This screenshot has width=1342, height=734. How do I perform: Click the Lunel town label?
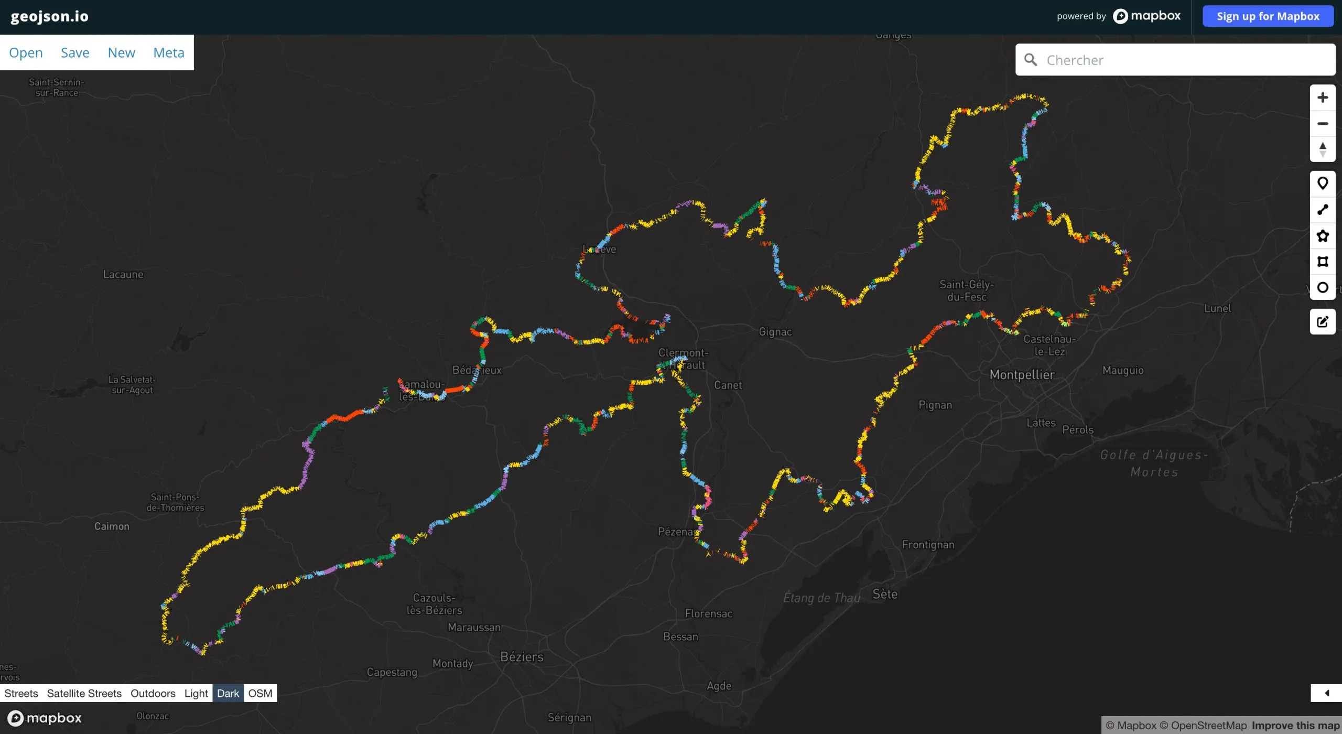[1217, 308]
